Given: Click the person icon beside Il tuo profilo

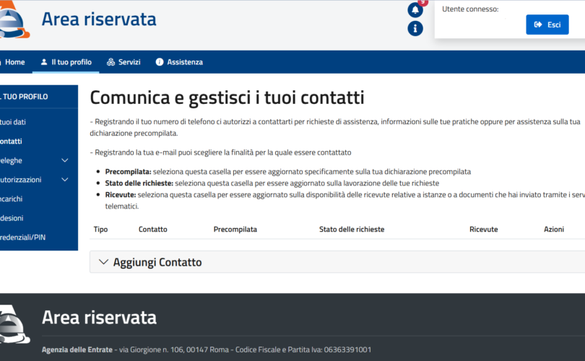Looking at the screenshot, I should click(44, 62).
